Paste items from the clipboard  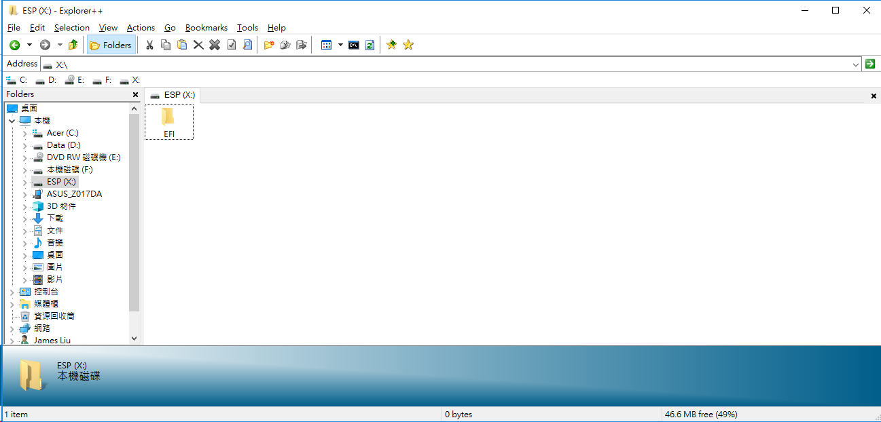coord(182,45)
